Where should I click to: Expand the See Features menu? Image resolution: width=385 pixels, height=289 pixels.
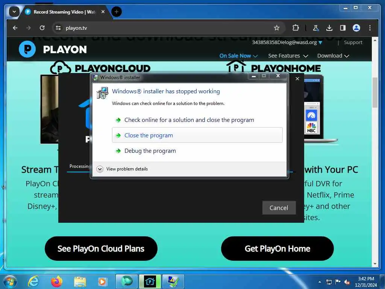(x=288, y=56)
